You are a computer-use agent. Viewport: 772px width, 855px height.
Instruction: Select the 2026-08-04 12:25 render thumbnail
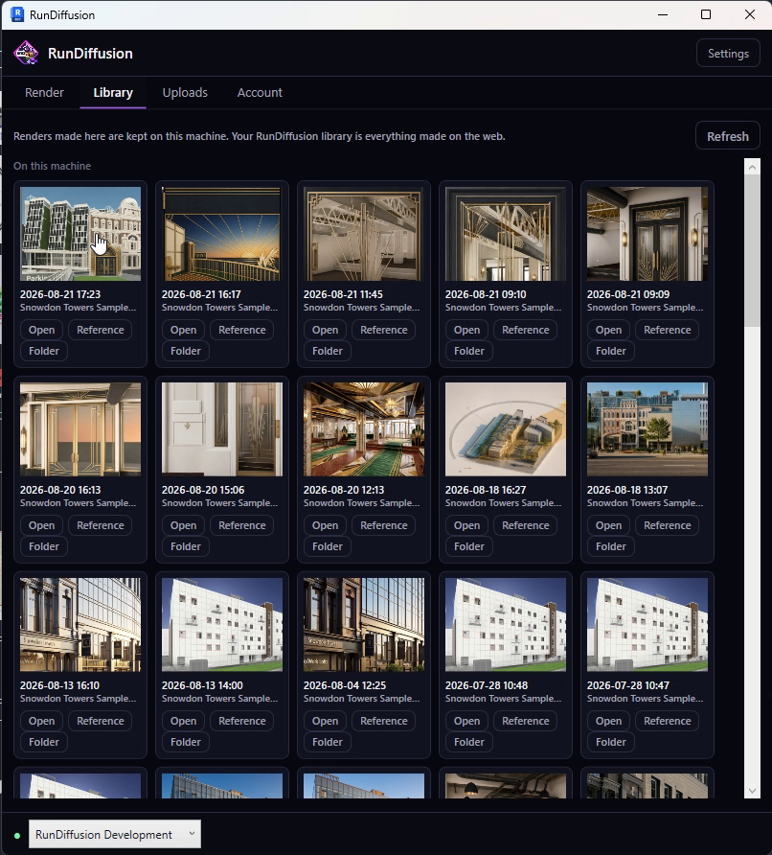[363, 625]
